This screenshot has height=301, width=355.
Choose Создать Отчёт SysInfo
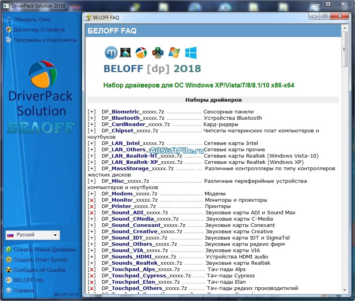41,260
